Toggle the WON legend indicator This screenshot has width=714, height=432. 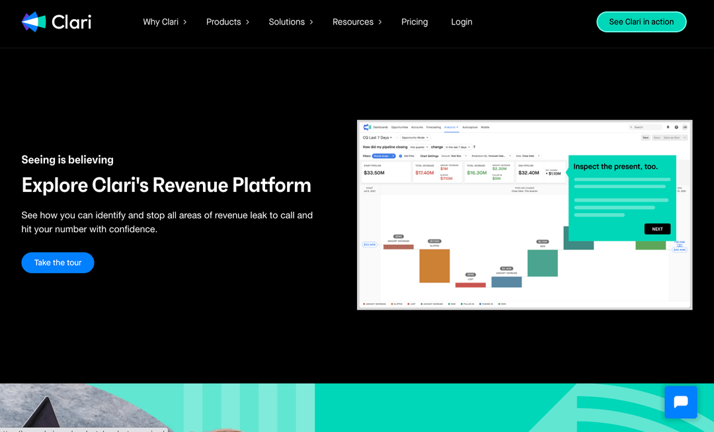(x=498, y=304)
